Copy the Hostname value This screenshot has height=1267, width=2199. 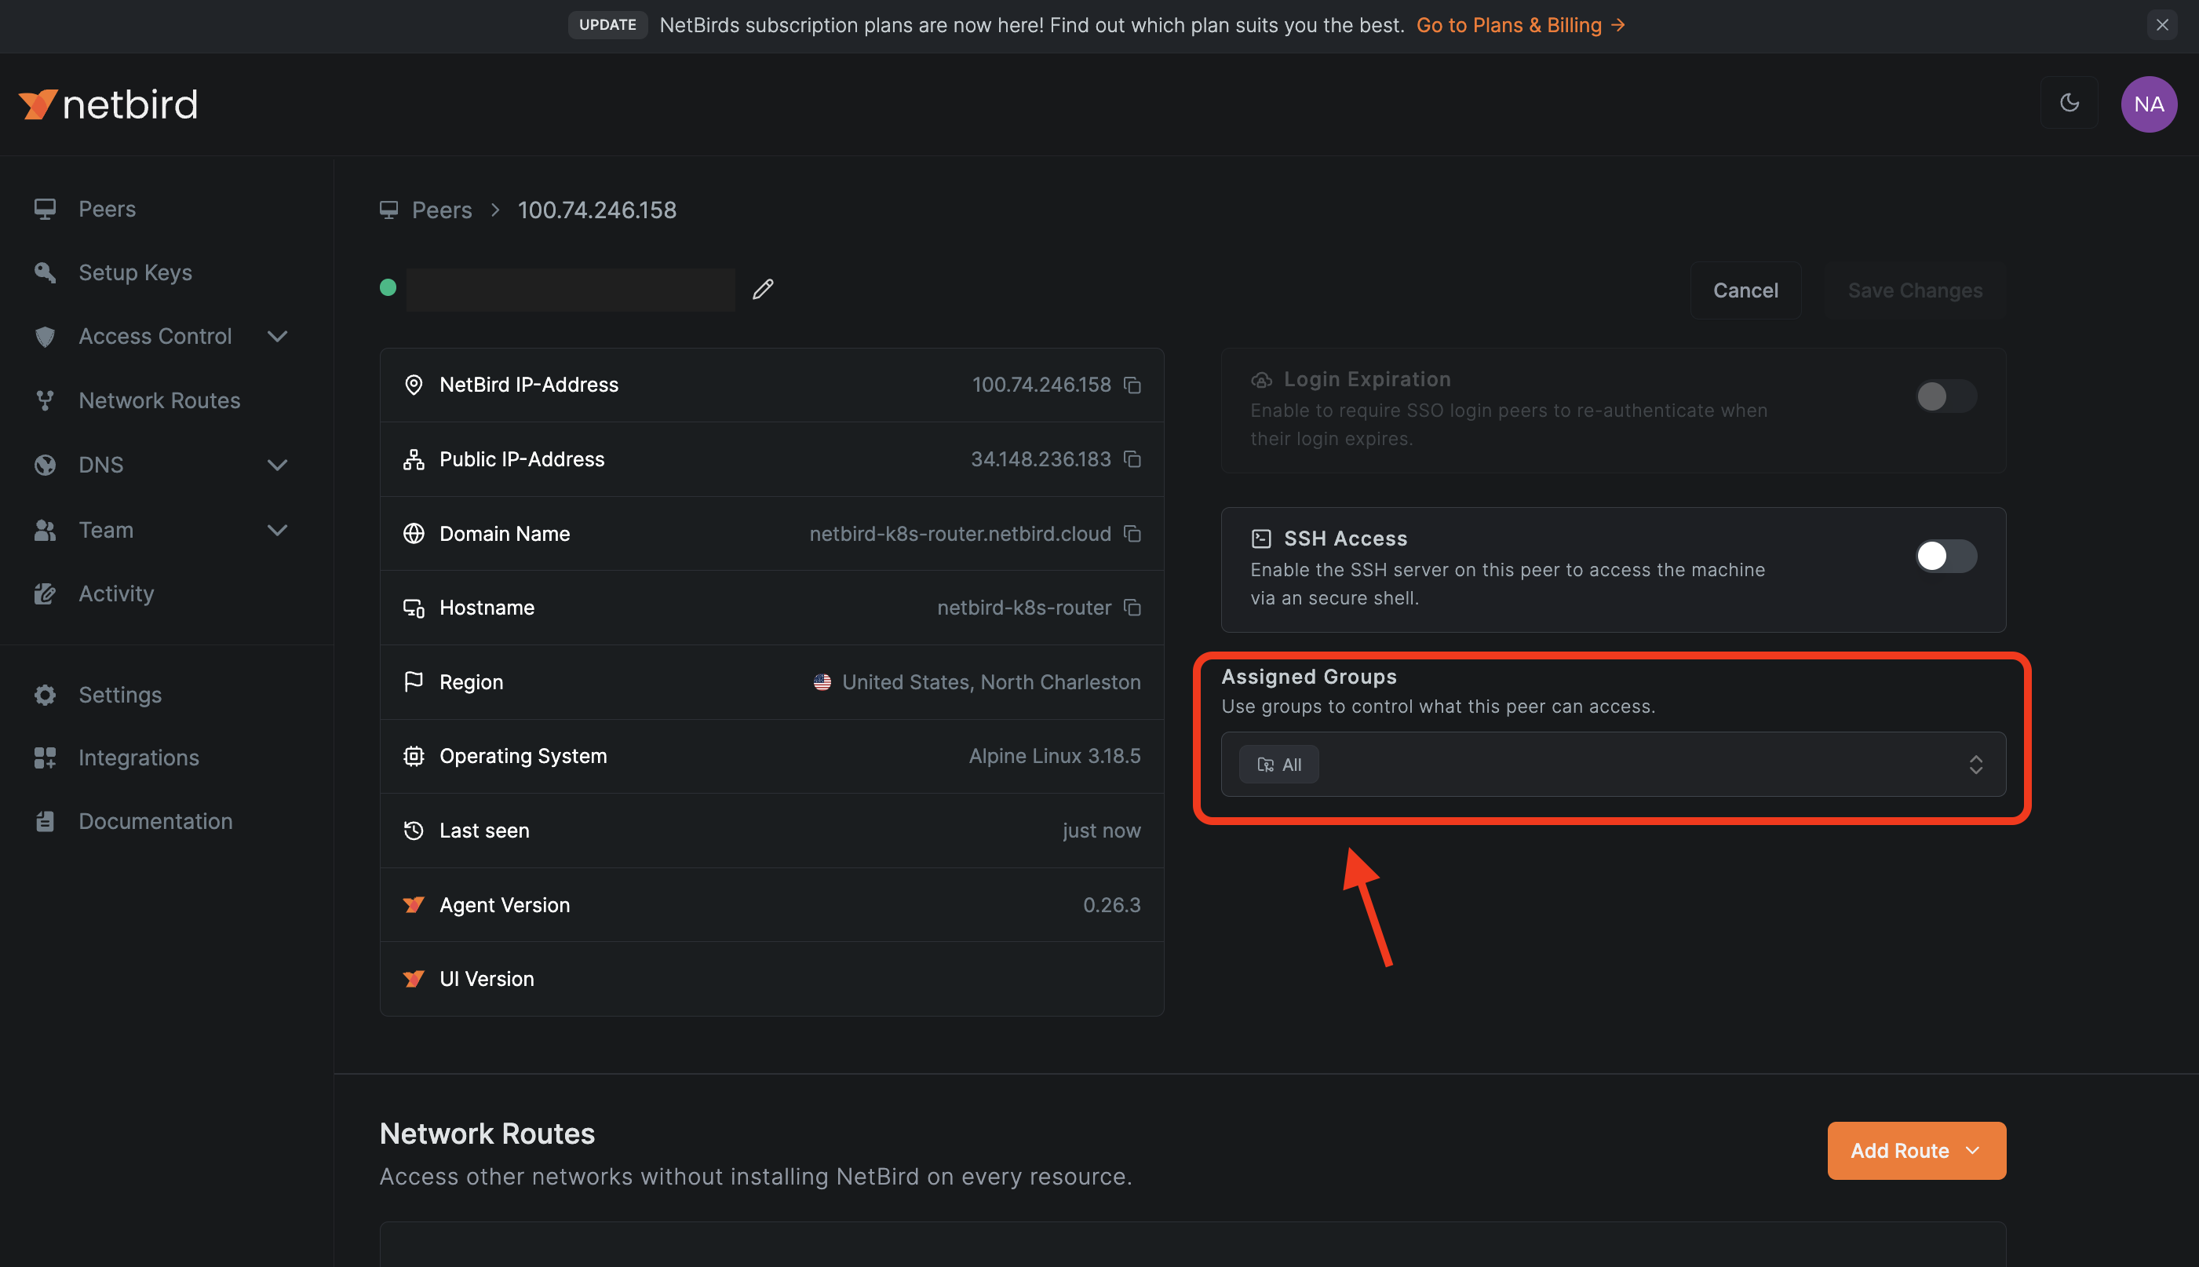(1132, 608)
